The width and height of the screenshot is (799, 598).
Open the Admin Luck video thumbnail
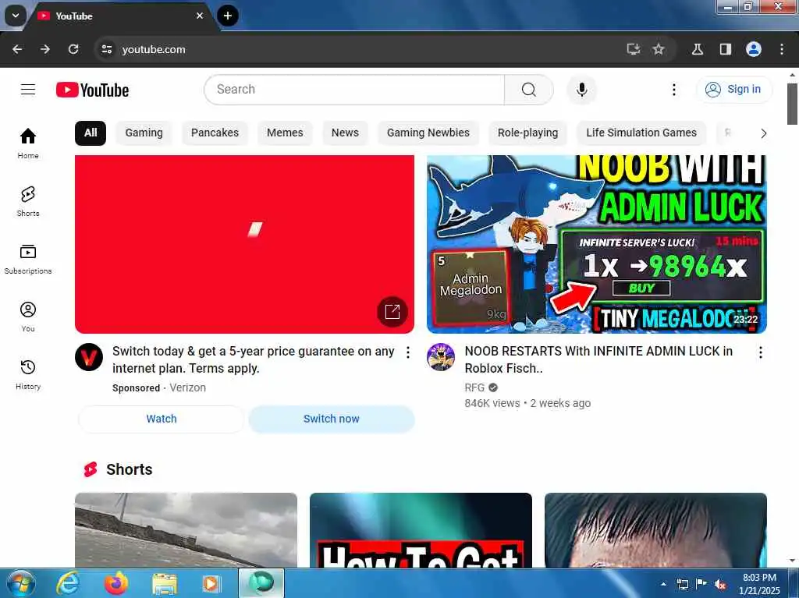pyautogui.click(x=597, y=244)
